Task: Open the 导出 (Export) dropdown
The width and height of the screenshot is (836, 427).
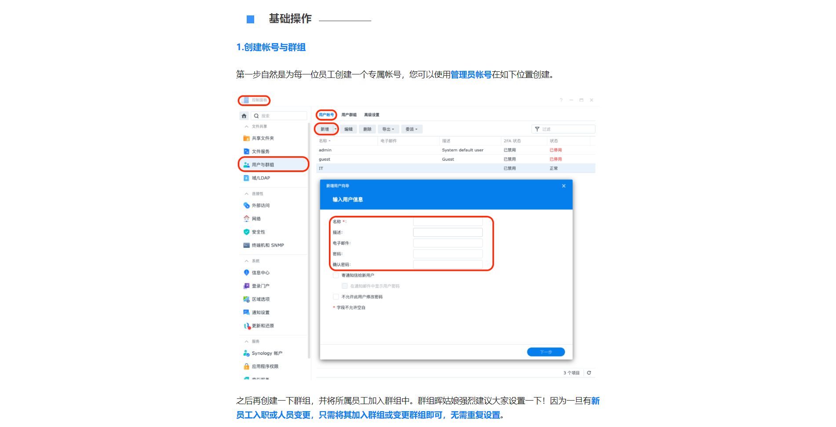Action: 388,129
